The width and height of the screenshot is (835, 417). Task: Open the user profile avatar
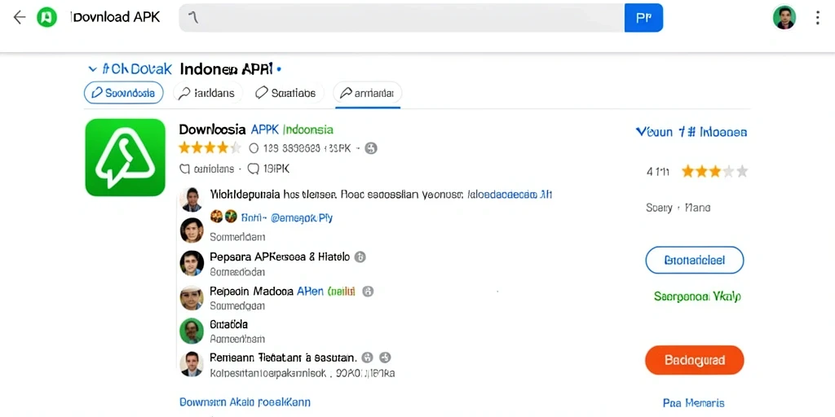[x=784, y=18]
